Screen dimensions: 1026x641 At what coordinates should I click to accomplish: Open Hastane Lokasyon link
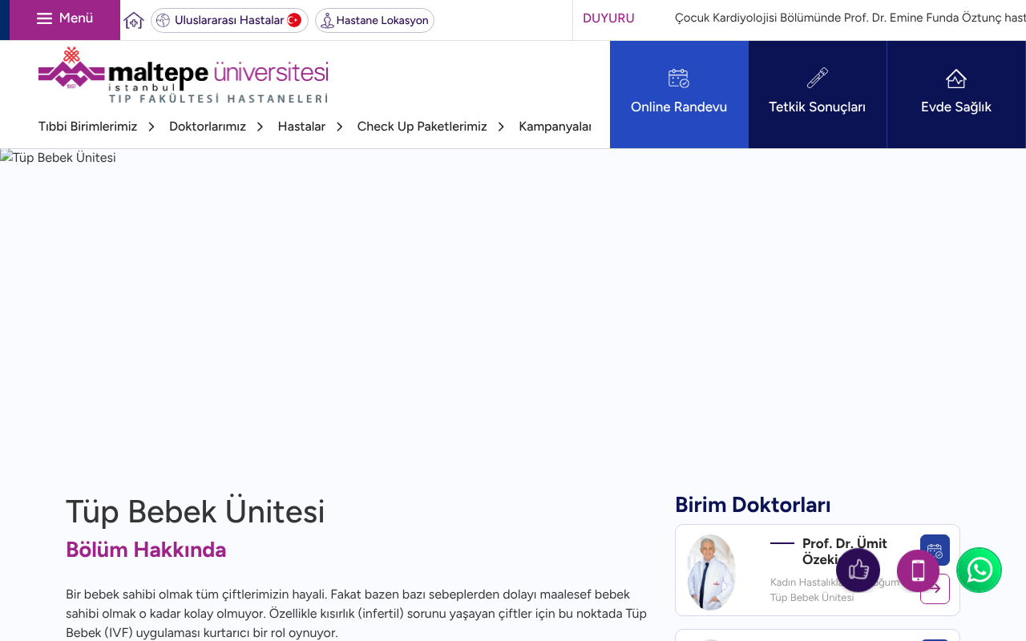point(374,20)
